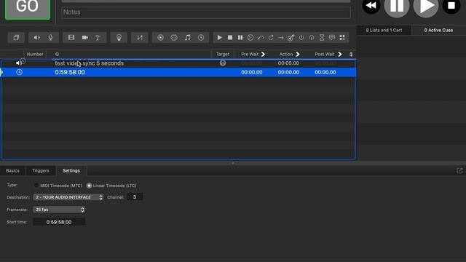Viewport: 466px width, 262px height.
Task: Open the 8 Lists and 1 Cart tab
Action: click(384, 30)
